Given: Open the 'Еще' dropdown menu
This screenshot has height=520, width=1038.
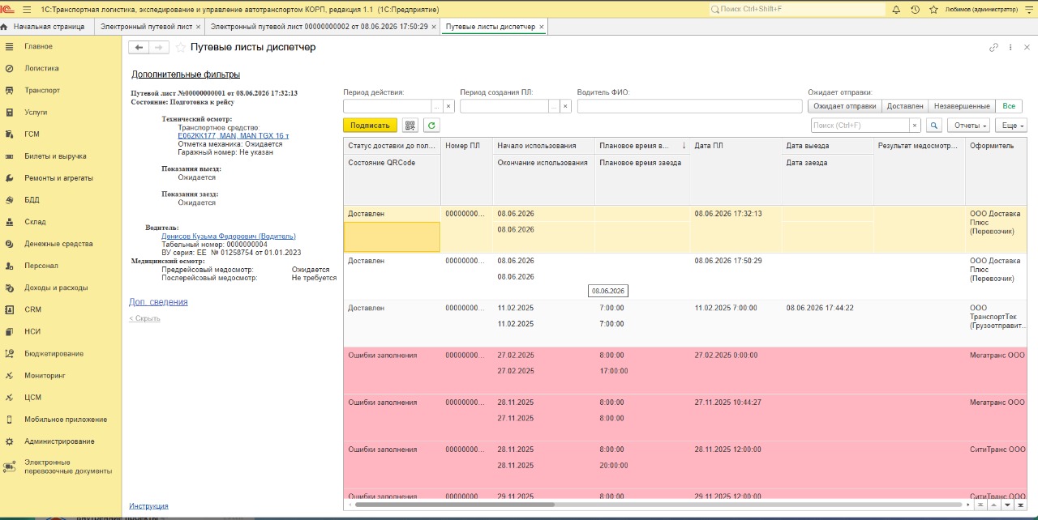Looking at the screenshot, I should click(1012, 126).
